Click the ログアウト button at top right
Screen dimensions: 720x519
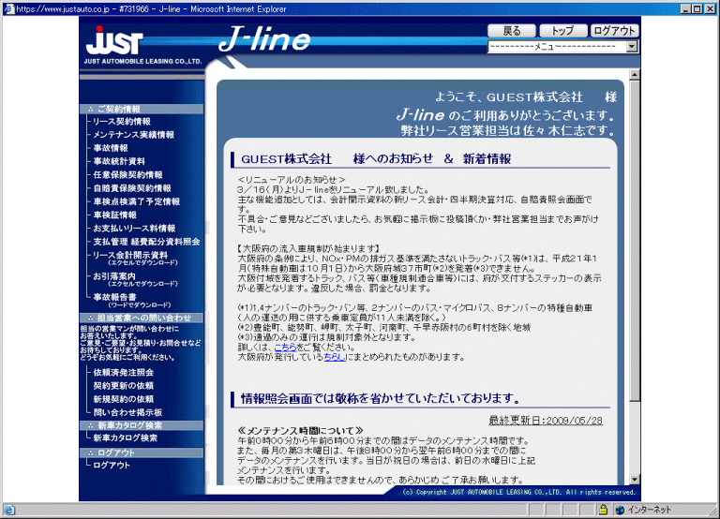pos(614,31)
